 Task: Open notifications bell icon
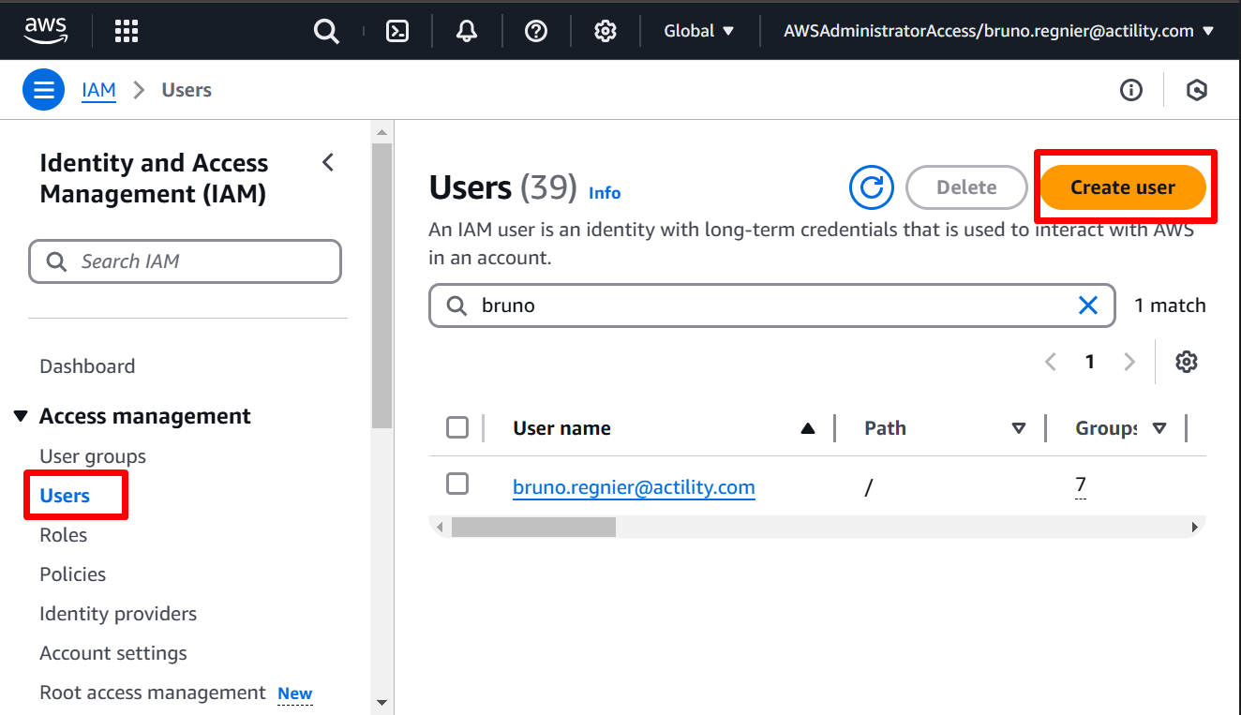[x=467, y=31]
